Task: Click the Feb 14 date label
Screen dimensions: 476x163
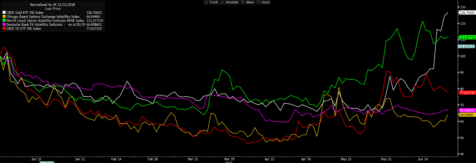Action: coord(116,159)
